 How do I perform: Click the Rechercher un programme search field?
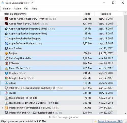(x=63, y=117)
